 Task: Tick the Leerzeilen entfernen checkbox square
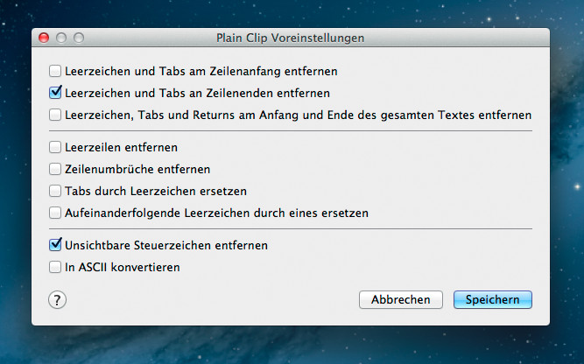click(55, 147)
